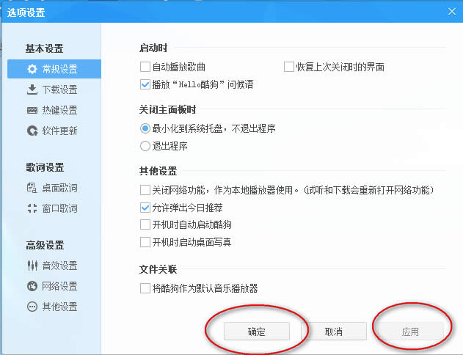The height and width of the screenshot is (355, 463).
Task: Check 将酷狗作为默认音乐播放器
Action: tap(145, 289)
